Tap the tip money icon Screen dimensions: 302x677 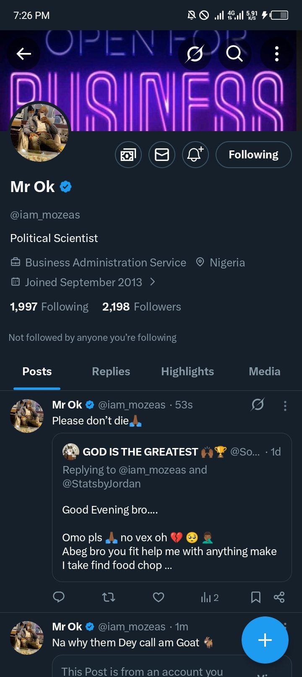point(128,155)
